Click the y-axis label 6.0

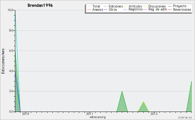tap(11, 51)
